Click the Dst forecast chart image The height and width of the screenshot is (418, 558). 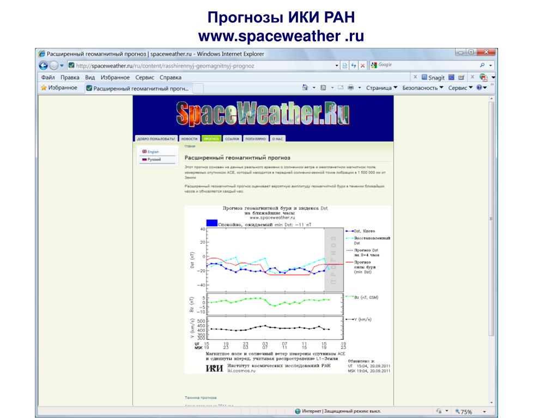(x=288, y=290)
